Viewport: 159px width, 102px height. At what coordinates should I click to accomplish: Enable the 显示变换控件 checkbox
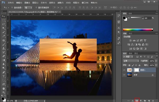pos(36,7)
